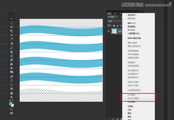Choose 复制 CSS menu entry
Image resolution: width=174 pixels, height=120 pixels.
[x=131, y=23]
